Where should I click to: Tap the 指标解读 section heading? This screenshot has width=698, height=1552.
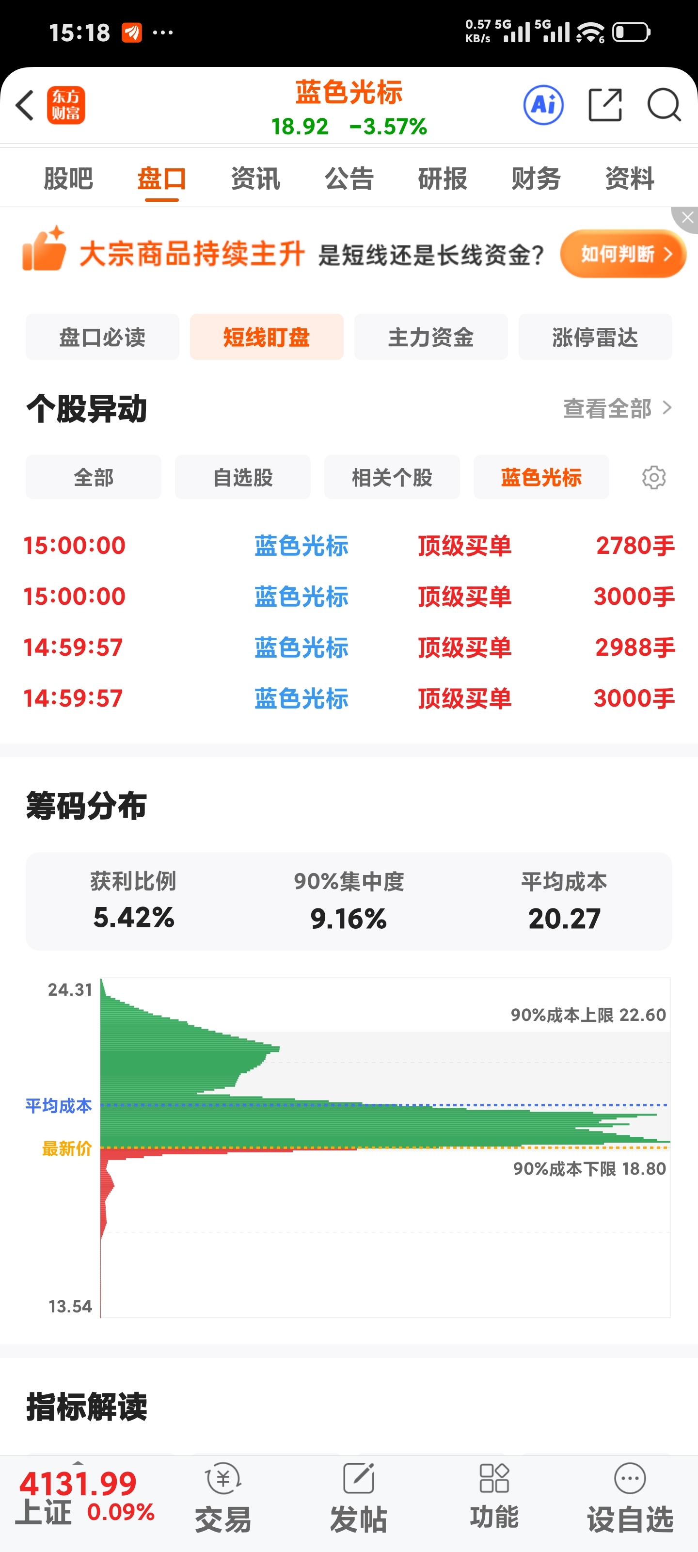87,1407
